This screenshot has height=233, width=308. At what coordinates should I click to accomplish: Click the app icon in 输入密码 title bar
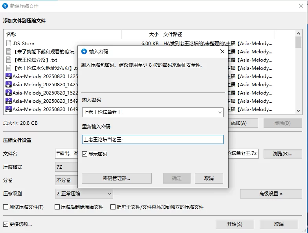click(84, 51)
